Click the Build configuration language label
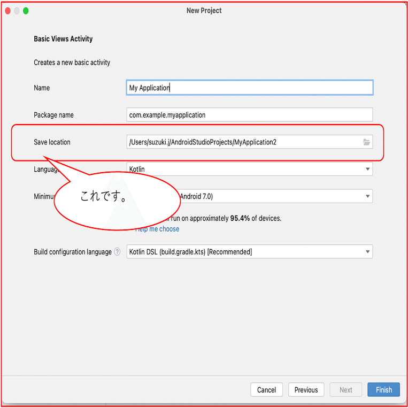Screen dimensions: 408x408 pos(73,252)
